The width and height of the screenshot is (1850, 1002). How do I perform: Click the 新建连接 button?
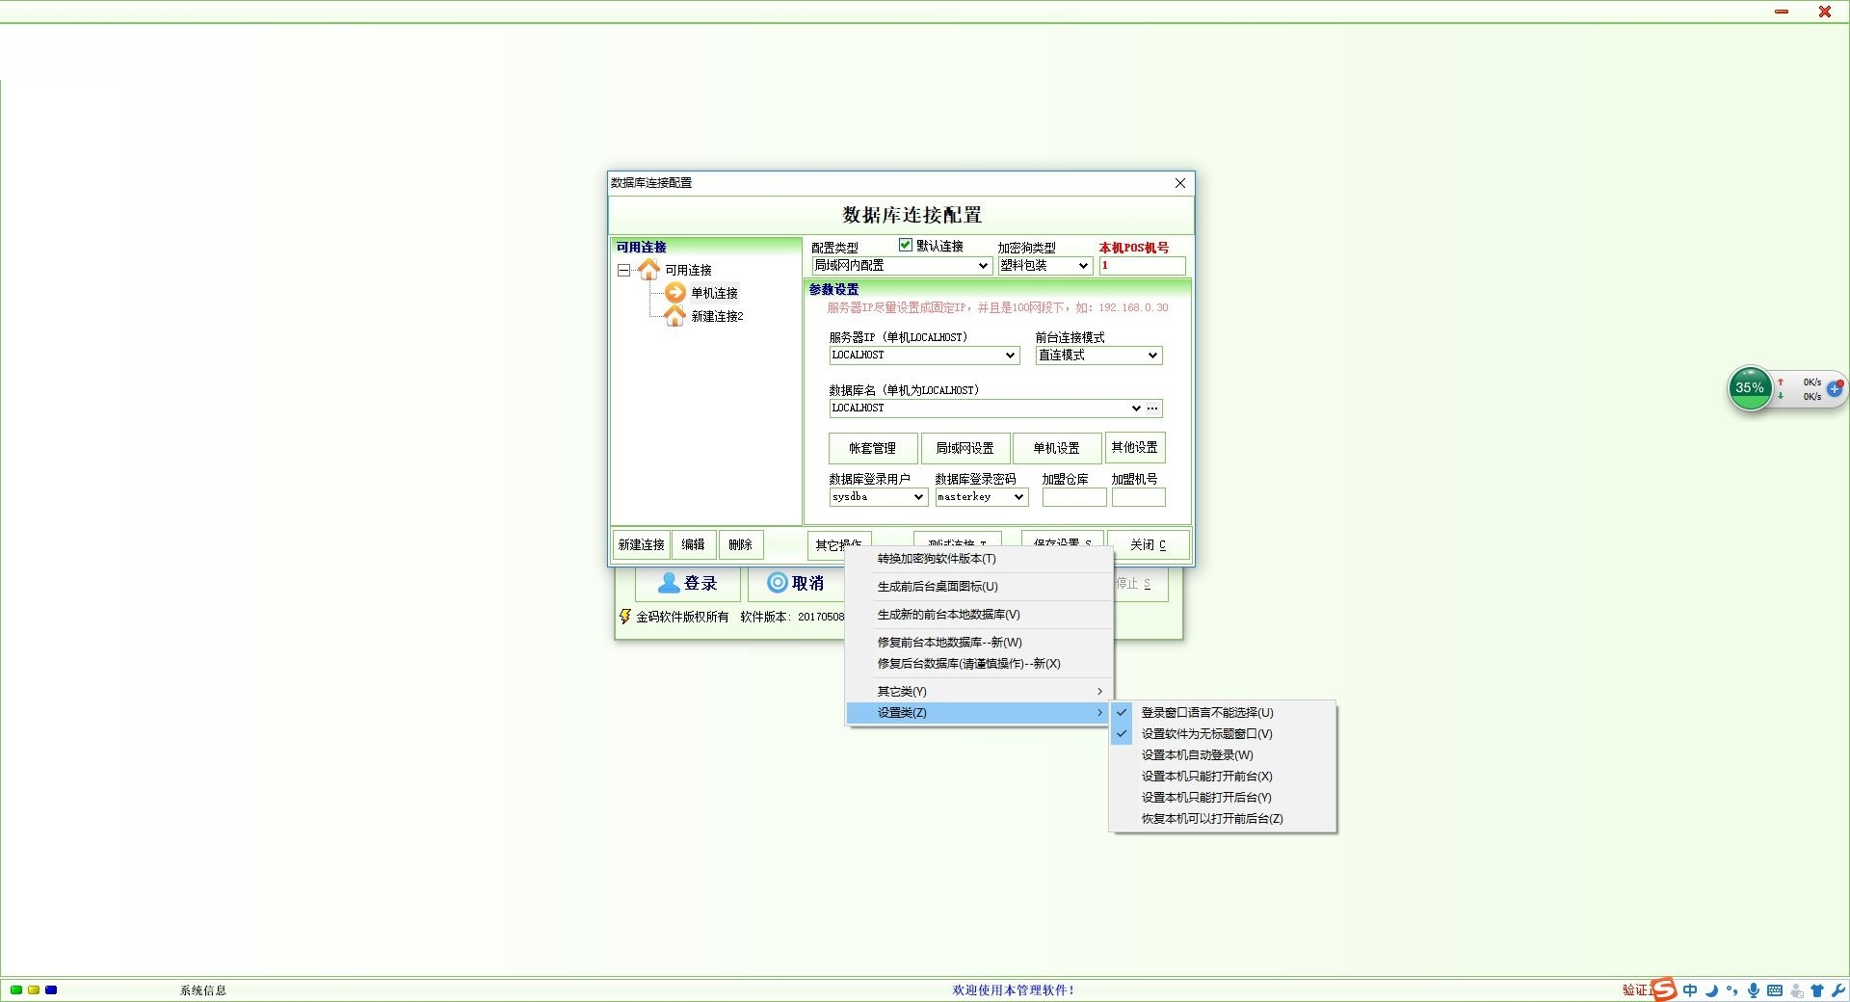(x=641, y=544)
